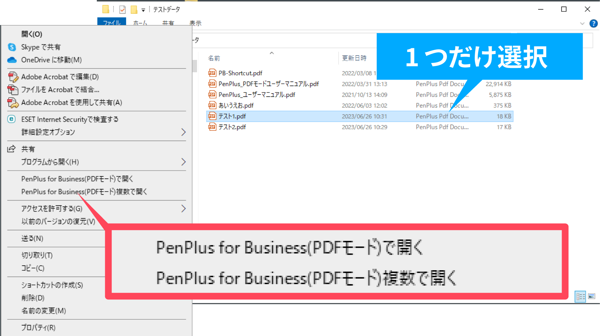Click the PDF icon of テスト1.pdf
Viewport: 600px width, 336px height.
[x=212, y=116]
